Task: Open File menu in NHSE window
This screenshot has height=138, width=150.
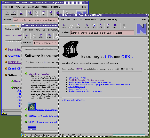Action: pos(5,7)
